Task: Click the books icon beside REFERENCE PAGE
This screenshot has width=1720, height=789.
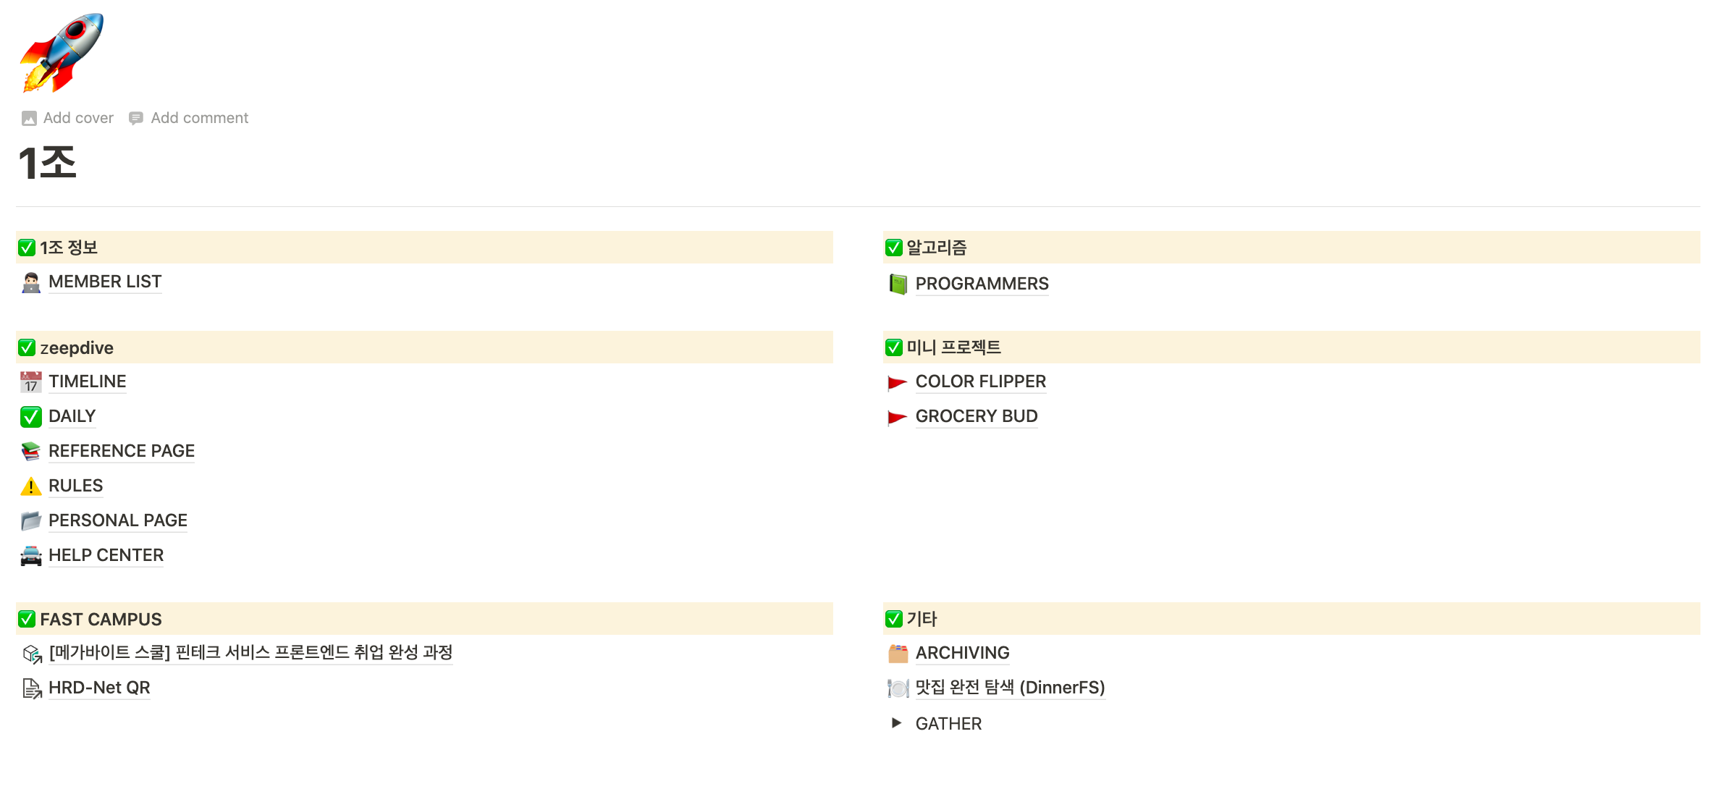Action: click(x=30, y=451)
